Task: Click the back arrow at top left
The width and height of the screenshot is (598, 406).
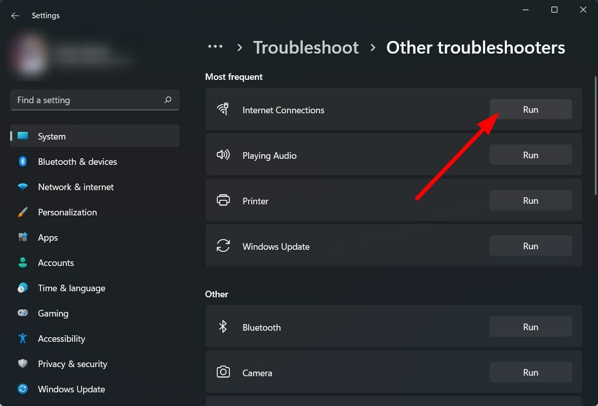Action: pos(15,15)
